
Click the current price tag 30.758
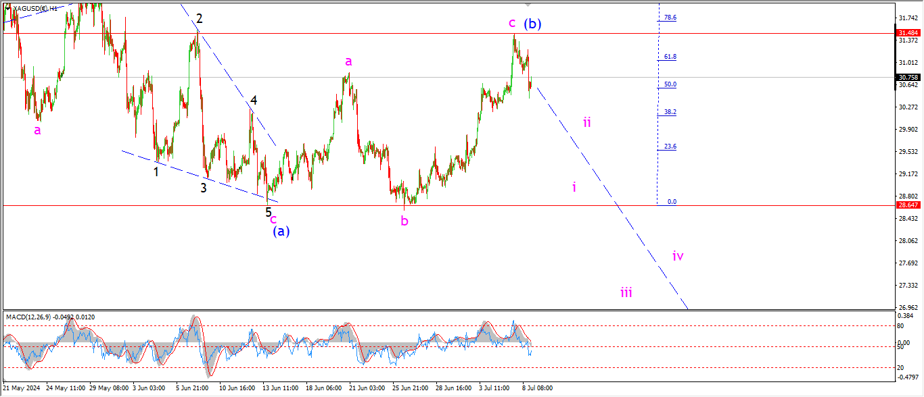point(907,78)
